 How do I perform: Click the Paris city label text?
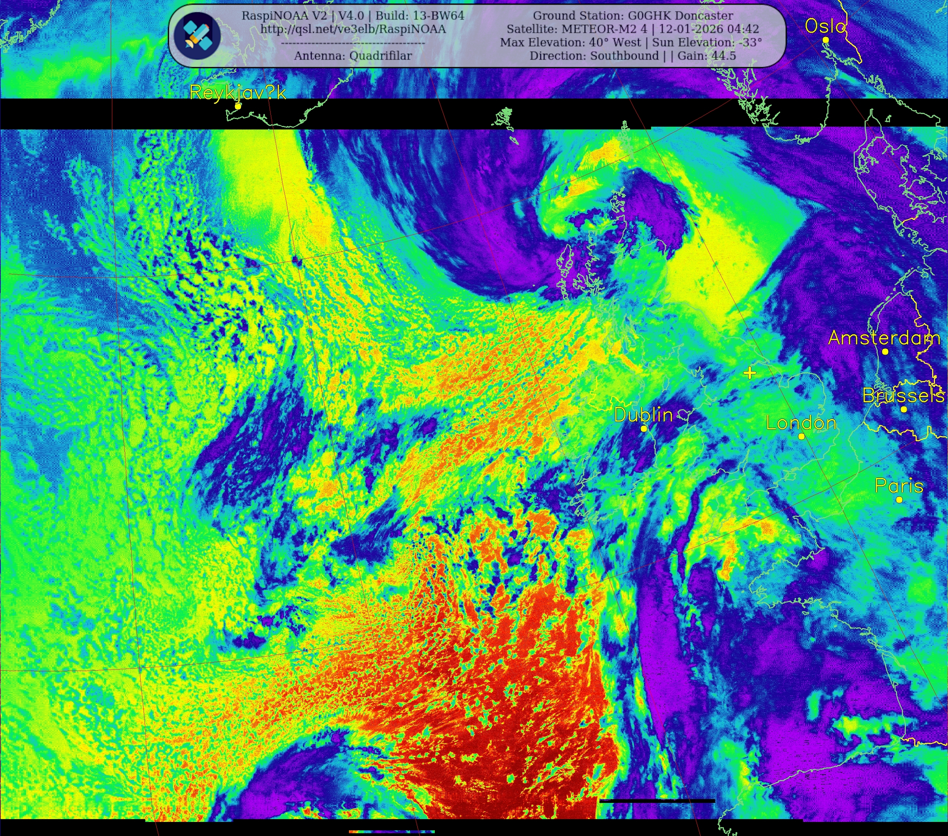click(x=899, y=486)
